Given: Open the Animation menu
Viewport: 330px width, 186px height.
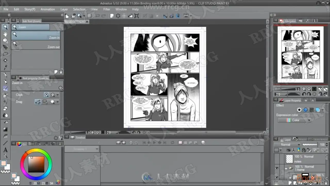Looking at the screenshot, I should tap(48, 9).
